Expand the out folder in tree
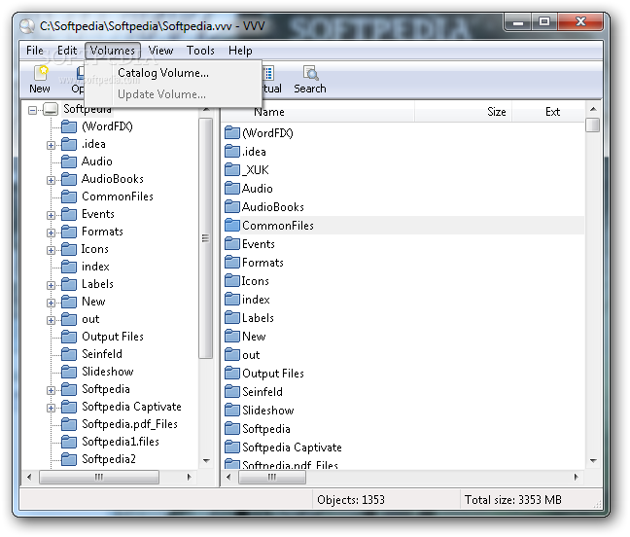The height and width of the screenshot is (537, 630). click(51, 320)
